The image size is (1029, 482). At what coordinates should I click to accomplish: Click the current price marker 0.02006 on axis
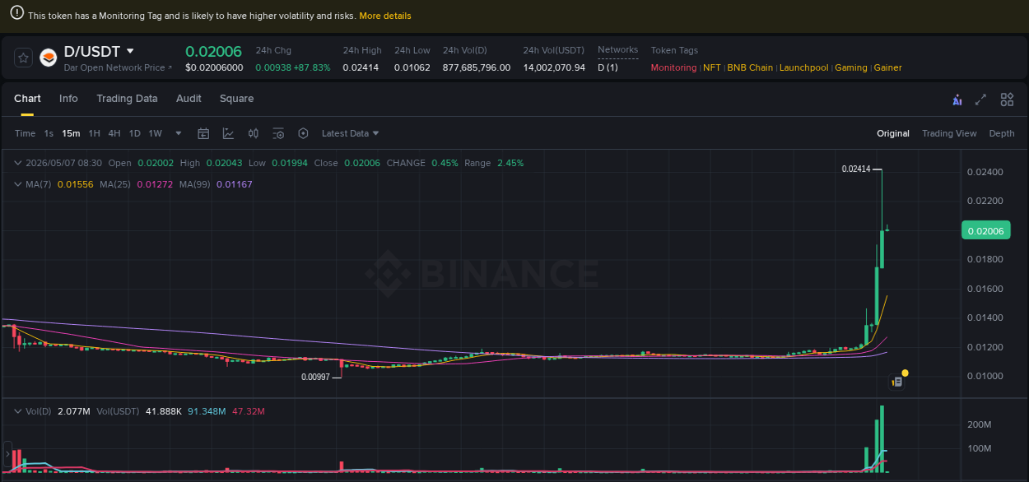pos(985,231)
